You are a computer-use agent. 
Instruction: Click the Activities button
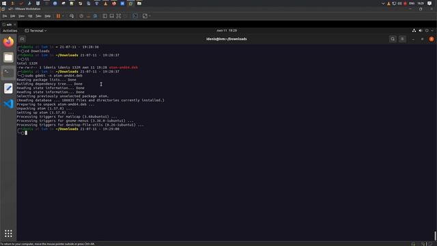(x=10, y=31)
